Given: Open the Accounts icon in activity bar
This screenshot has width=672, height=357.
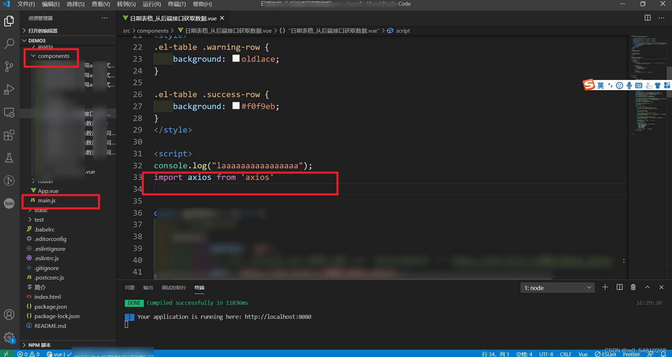Looking at the screenshot, I should [x=9, y=315].
